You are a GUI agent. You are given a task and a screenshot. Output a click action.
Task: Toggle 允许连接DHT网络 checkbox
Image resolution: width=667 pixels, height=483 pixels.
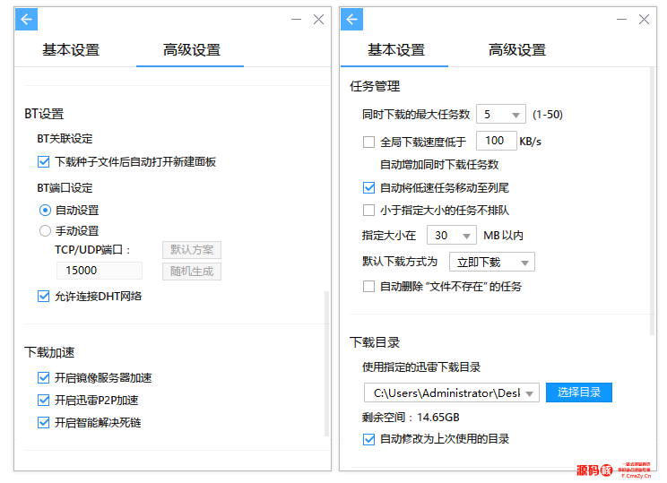[43, 297]
